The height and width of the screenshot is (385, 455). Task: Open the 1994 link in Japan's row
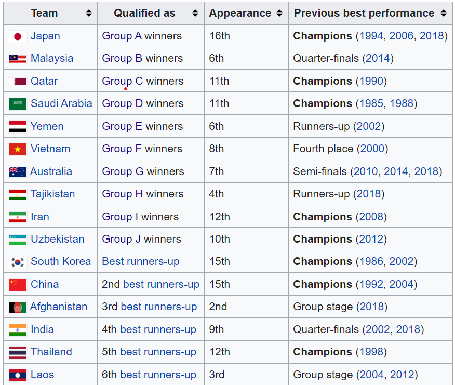372,36
